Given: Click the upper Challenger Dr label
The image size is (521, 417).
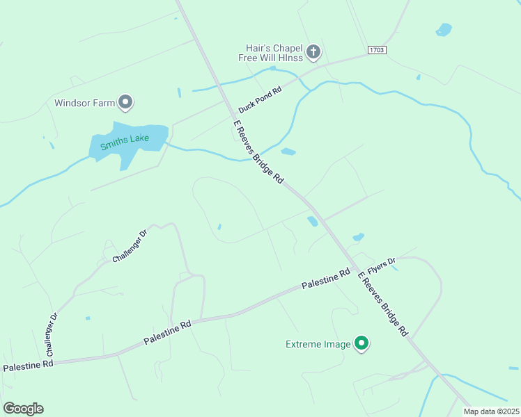Looking at the screenshot, I should click(x=130, y=246).
